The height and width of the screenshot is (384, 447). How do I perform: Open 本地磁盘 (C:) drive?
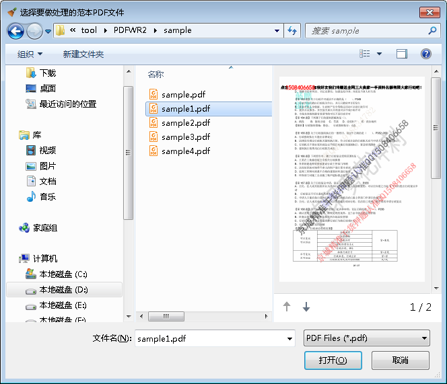pos(56,274)
